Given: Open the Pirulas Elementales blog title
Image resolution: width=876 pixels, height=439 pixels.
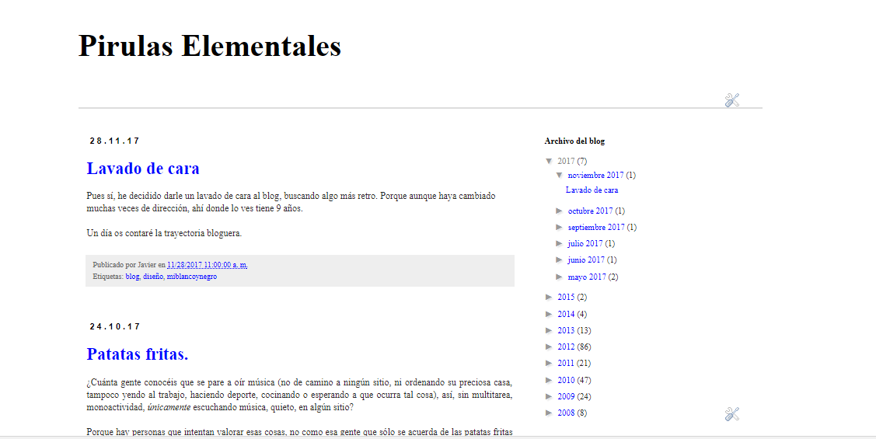Looking at the screenshot, I should (210, 46).
